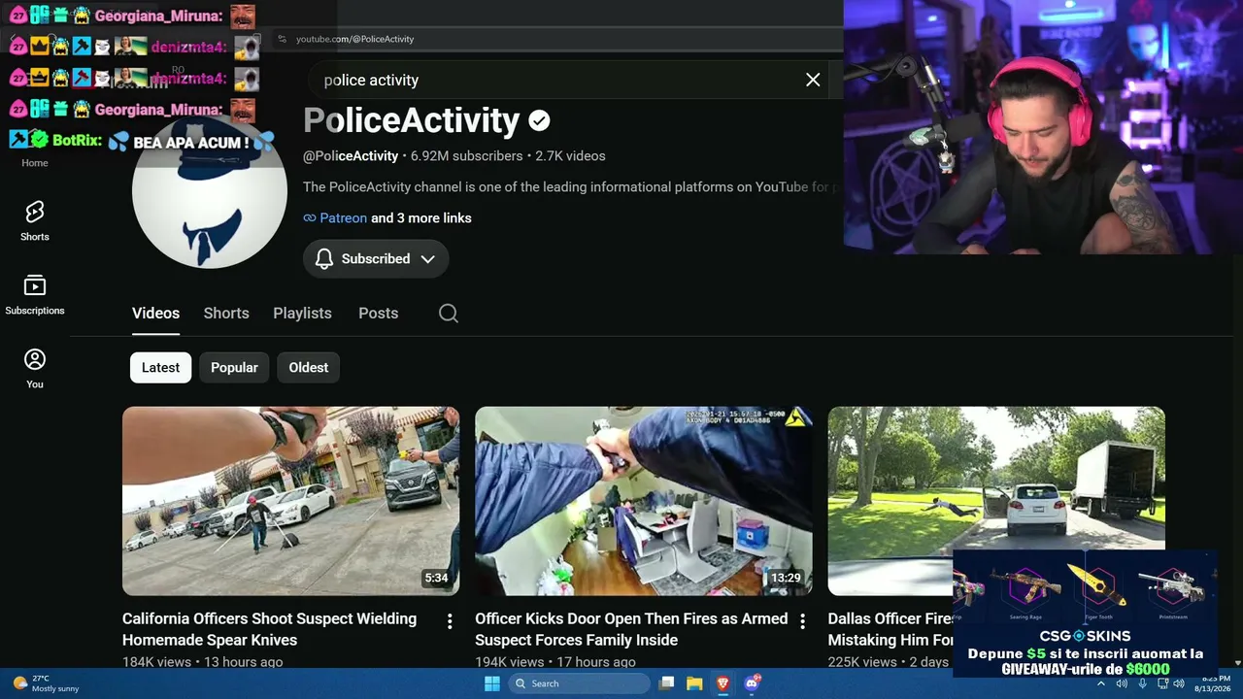Sort videos by Oldest
This screenshot has height=699, width=1243.
(308, 367)
